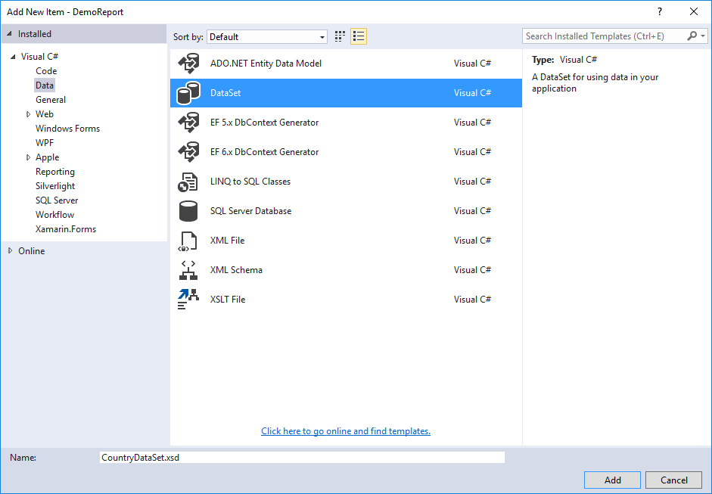
Task: Open templates online via the link
Action: click(x=345, y=430)
